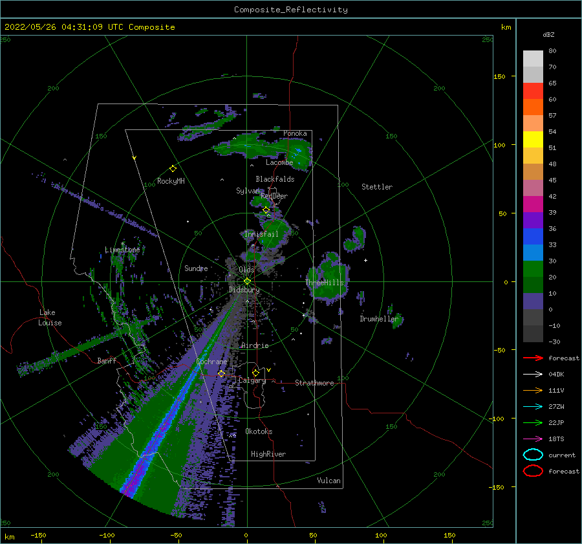The image size is (582, 544).
Task: Click the 'Banff' map label
Action: pos(107,360)
